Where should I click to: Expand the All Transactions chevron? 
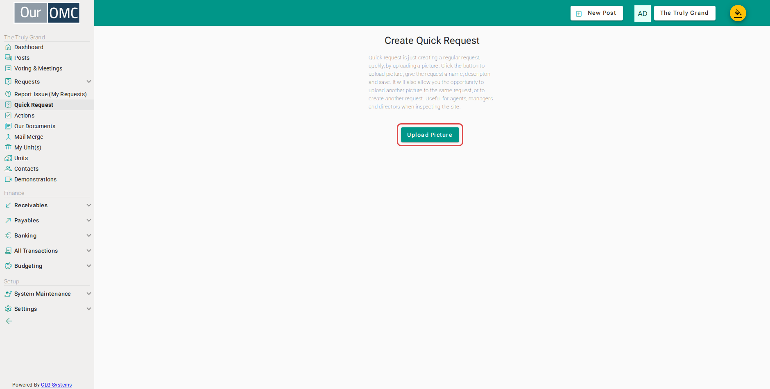coord(89,251)
